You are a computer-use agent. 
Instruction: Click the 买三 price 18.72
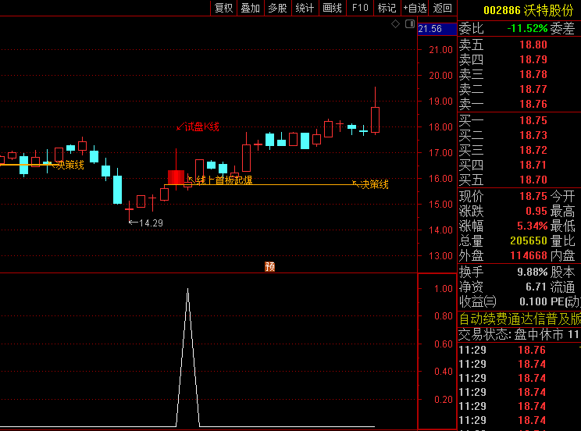click(533, 150)
